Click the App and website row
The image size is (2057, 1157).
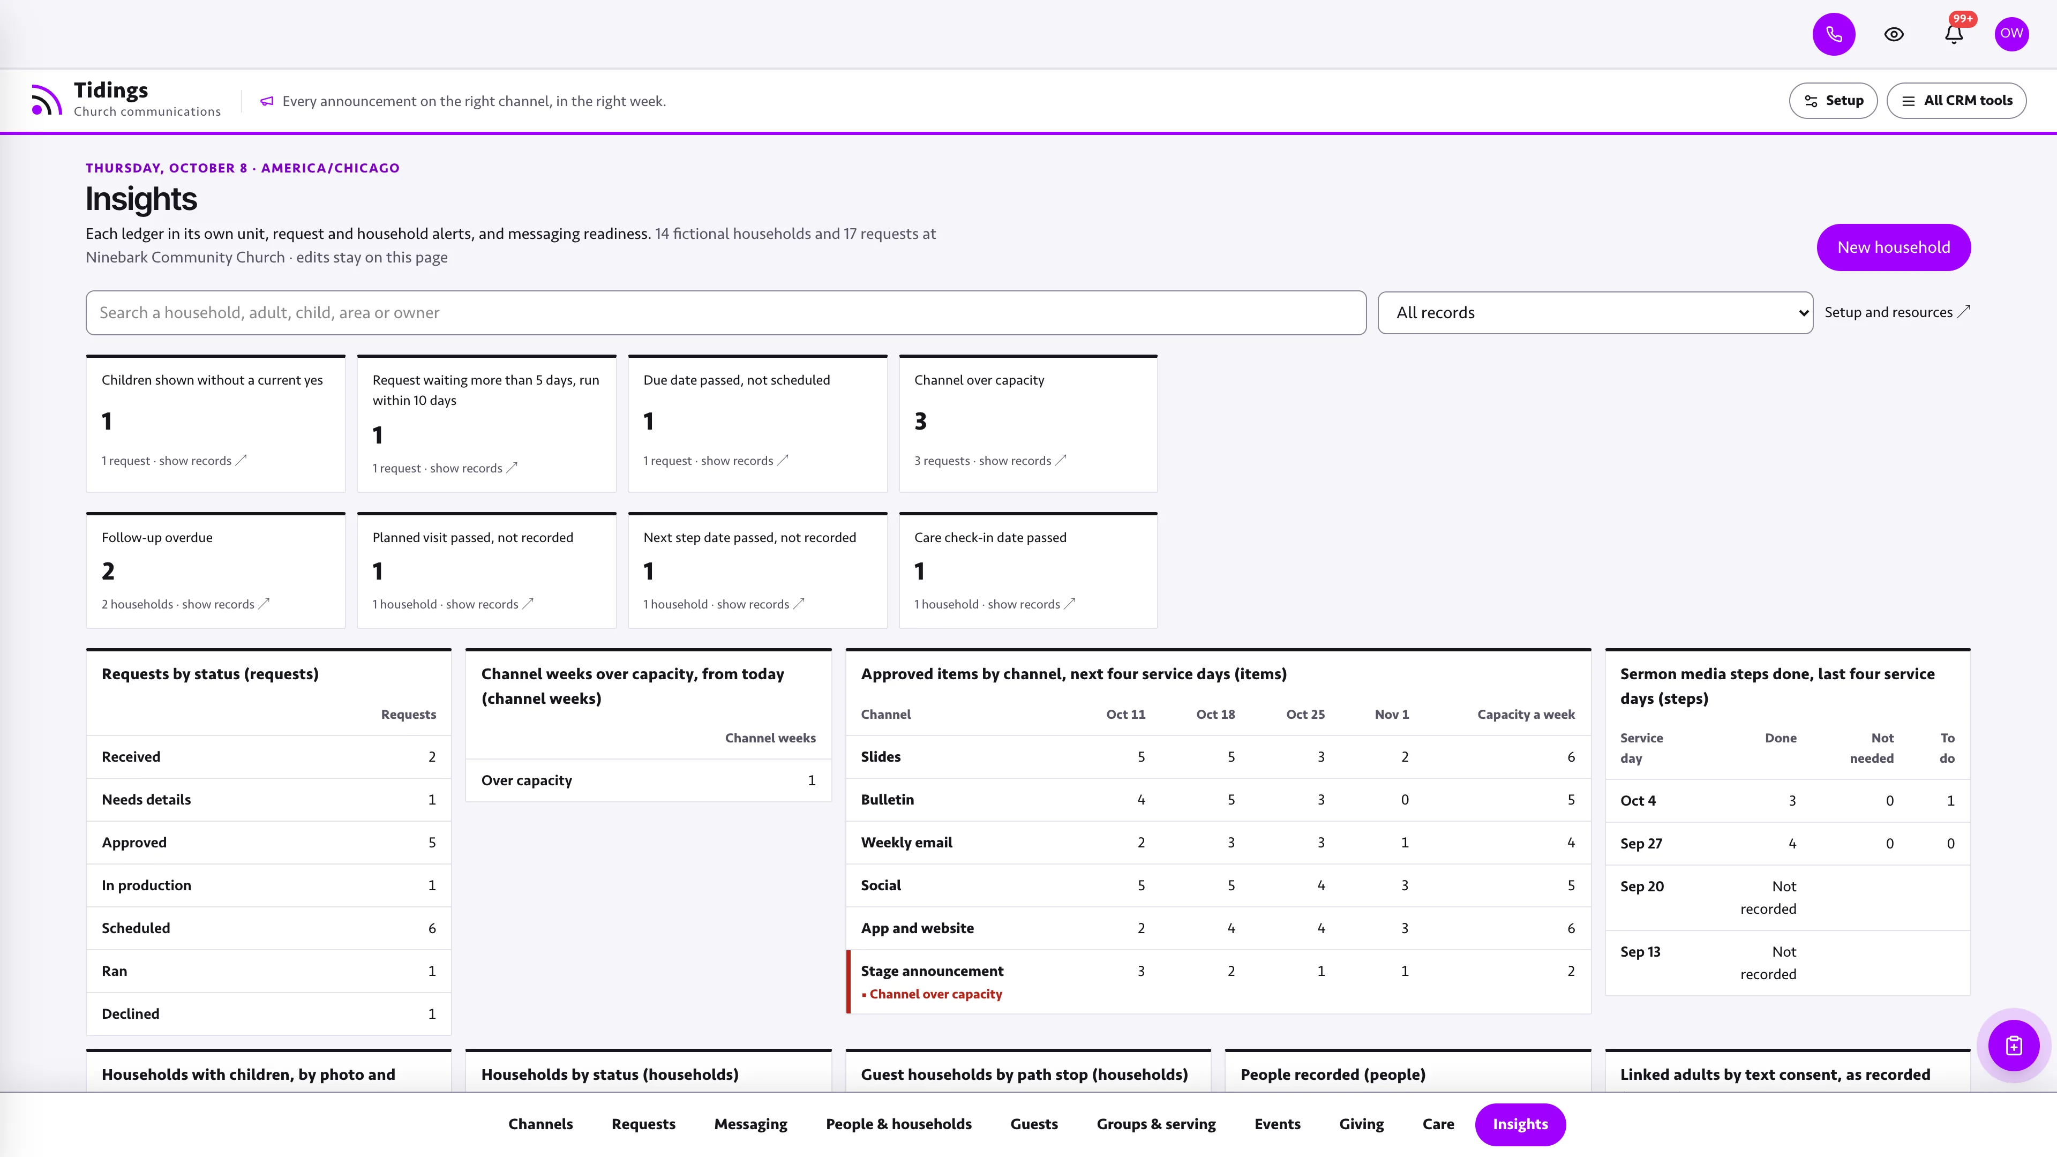click(x=1218, y=929)
